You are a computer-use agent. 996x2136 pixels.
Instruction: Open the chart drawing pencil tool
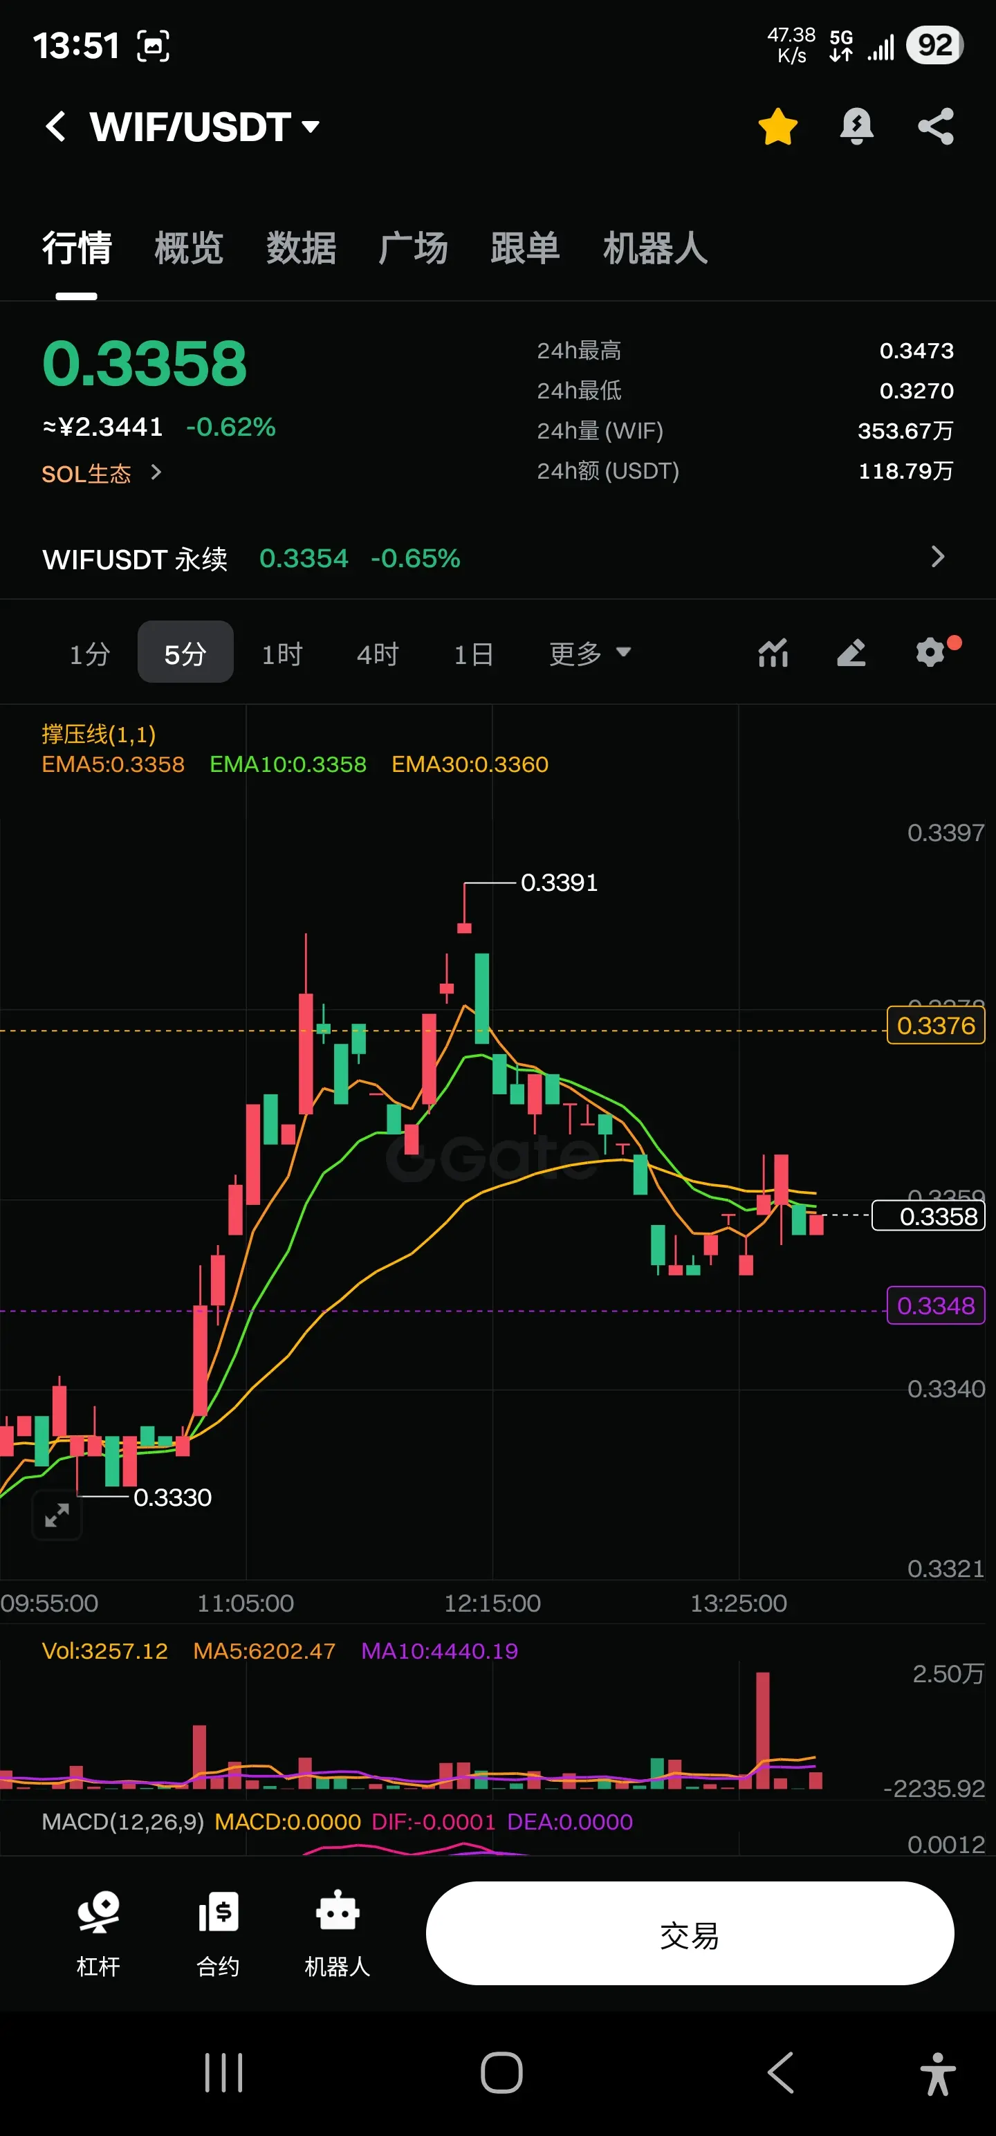click(x=851, y=652)
